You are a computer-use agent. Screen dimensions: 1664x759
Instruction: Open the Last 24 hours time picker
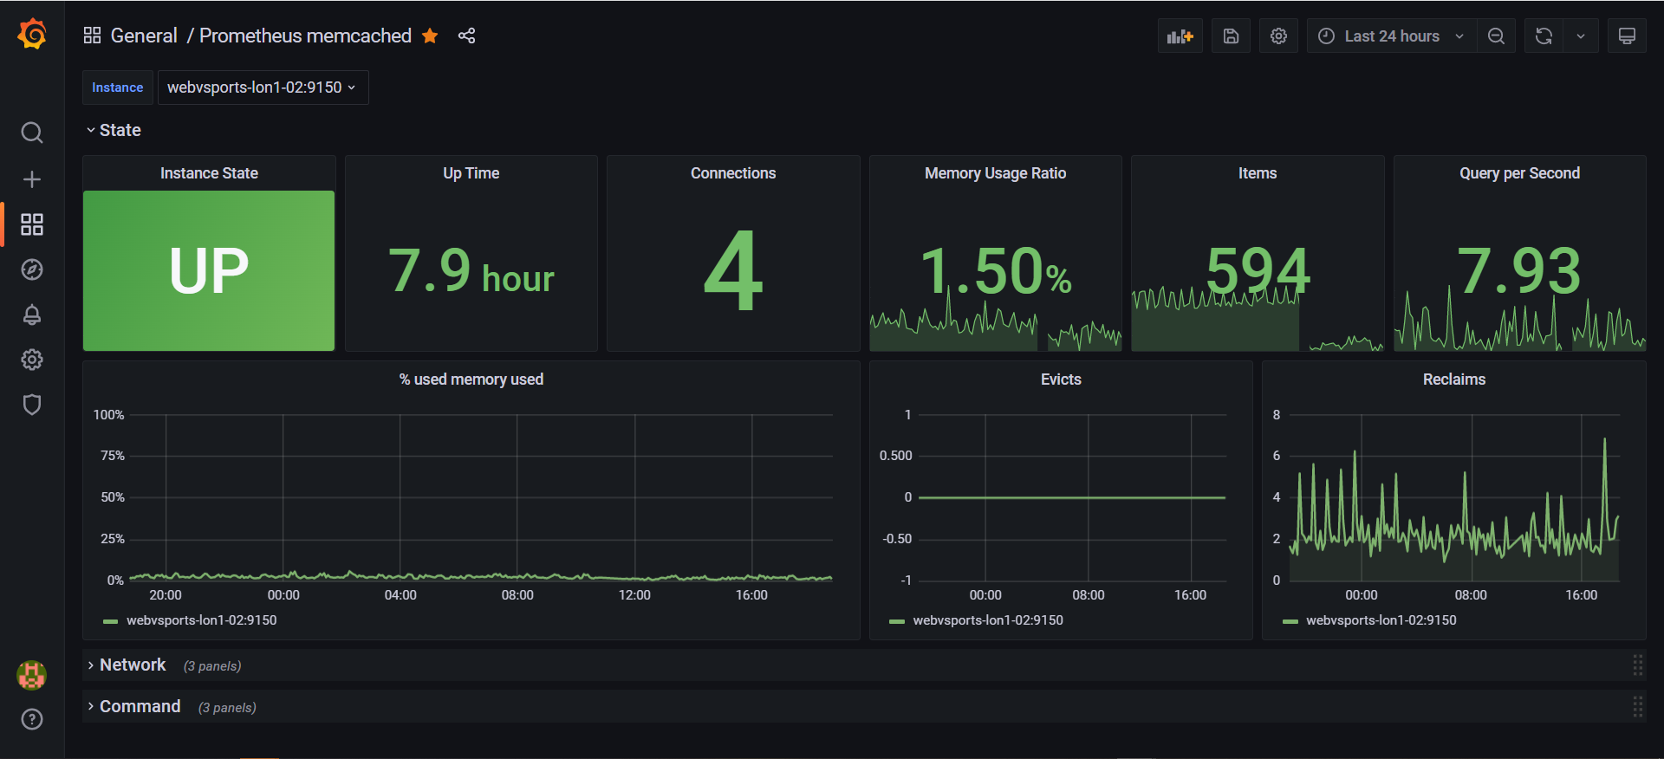[x=1392, y=36]
